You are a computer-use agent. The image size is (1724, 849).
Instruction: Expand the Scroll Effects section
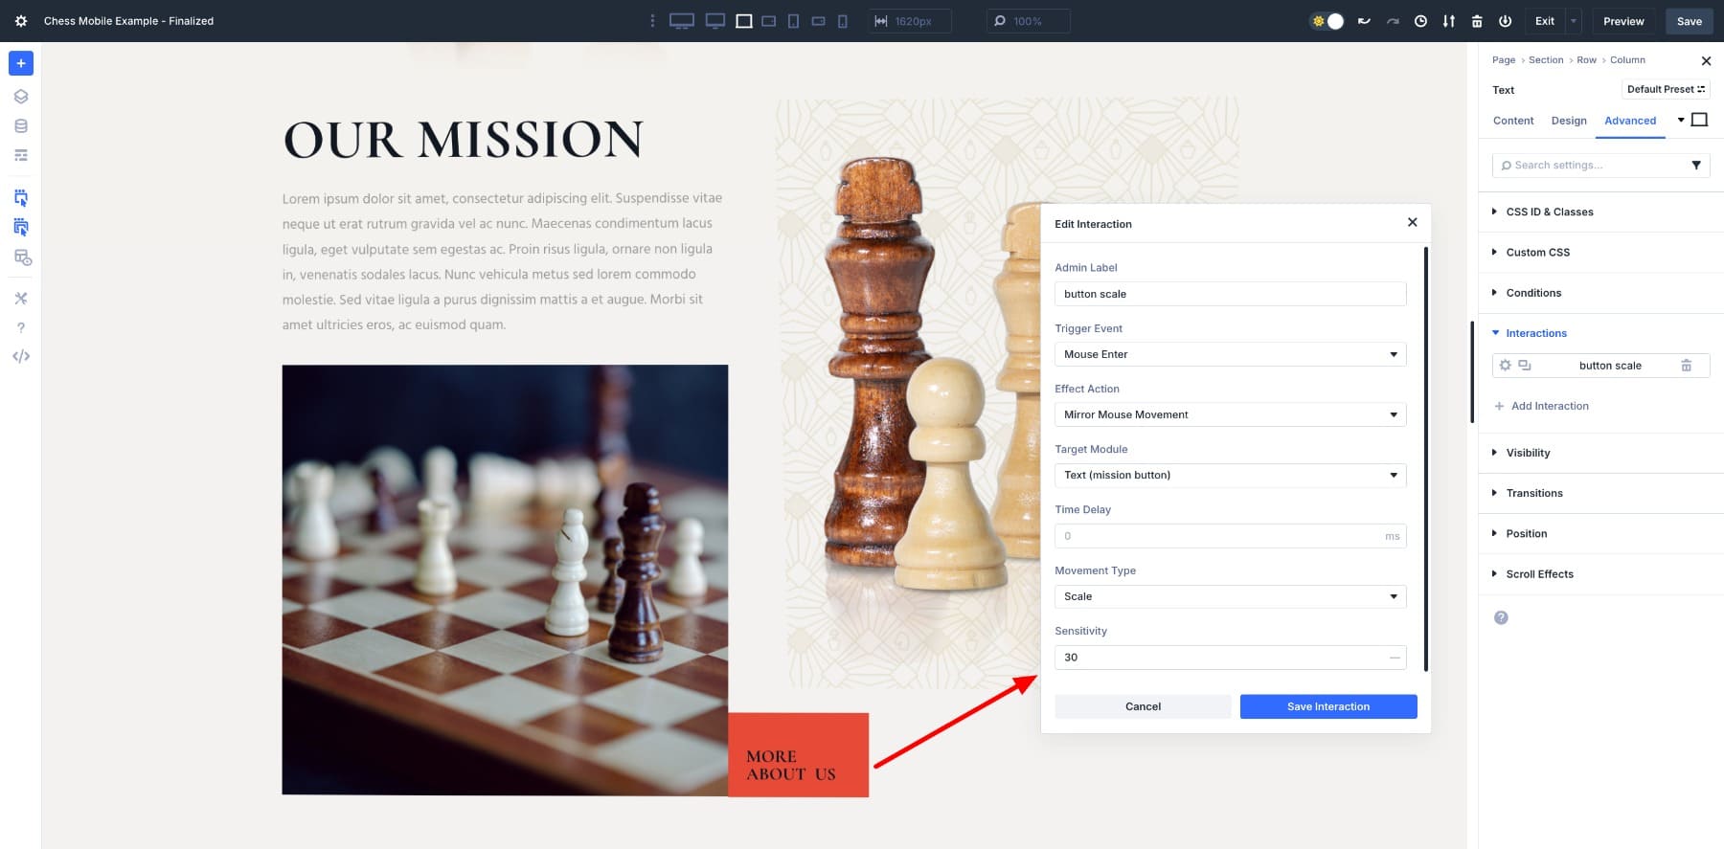[1539, 574]
